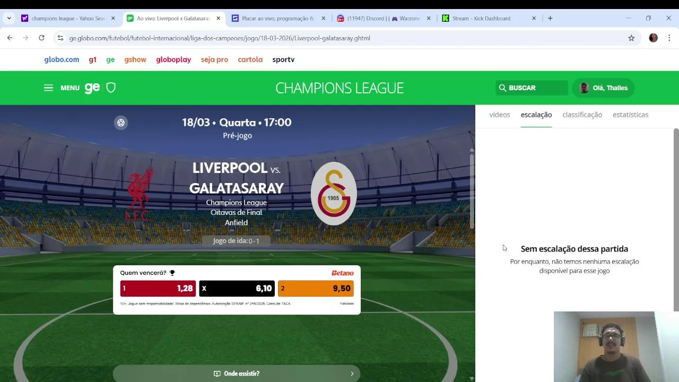Open the hamburger MENU icon
Viewport: 679px width, 382px height.
(48, 88)
